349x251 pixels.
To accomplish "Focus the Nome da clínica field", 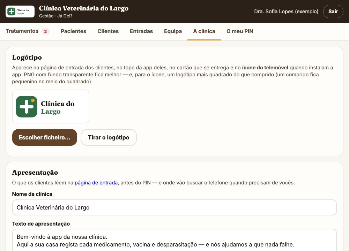I will point(174,207).
